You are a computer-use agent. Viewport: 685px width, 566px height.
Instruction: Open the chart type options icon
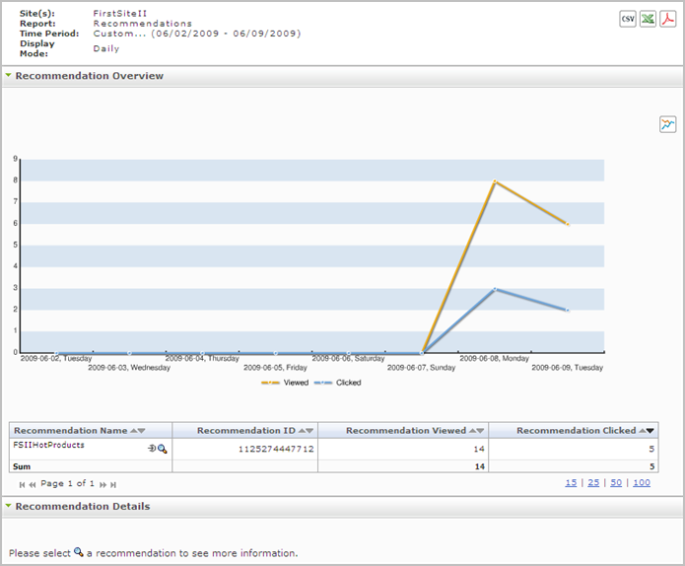point(668,124)
